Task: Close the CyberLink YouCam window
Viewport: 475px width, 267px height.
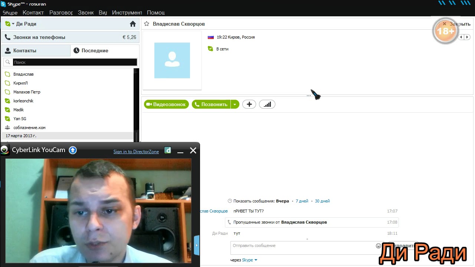Action: (x=193, y=150)
